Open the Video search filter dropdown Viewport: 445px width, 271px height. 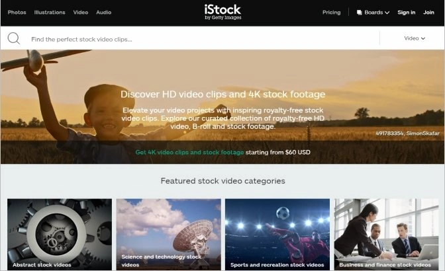point(415,38)
